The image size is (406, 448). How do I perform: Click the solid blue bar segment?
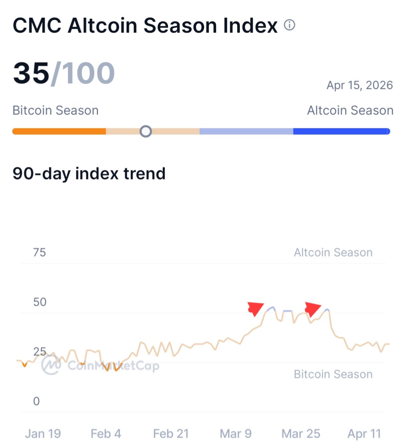(341, 132)
